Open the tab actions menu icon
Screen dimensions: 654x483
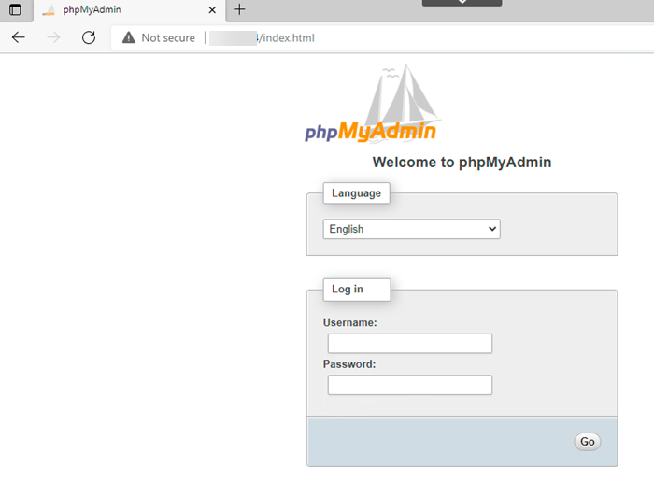[15, 9]
